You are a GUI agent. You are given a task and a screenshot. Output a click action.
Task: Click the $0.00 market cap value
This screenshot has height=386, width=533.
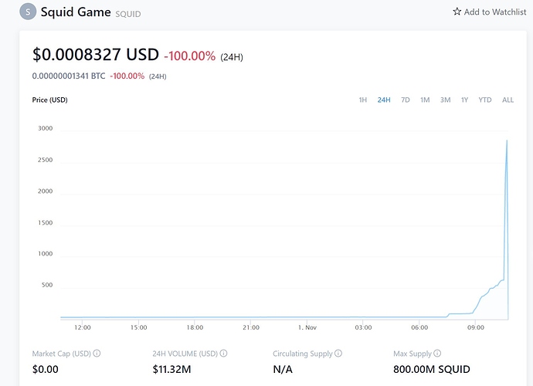click(46, 369)
